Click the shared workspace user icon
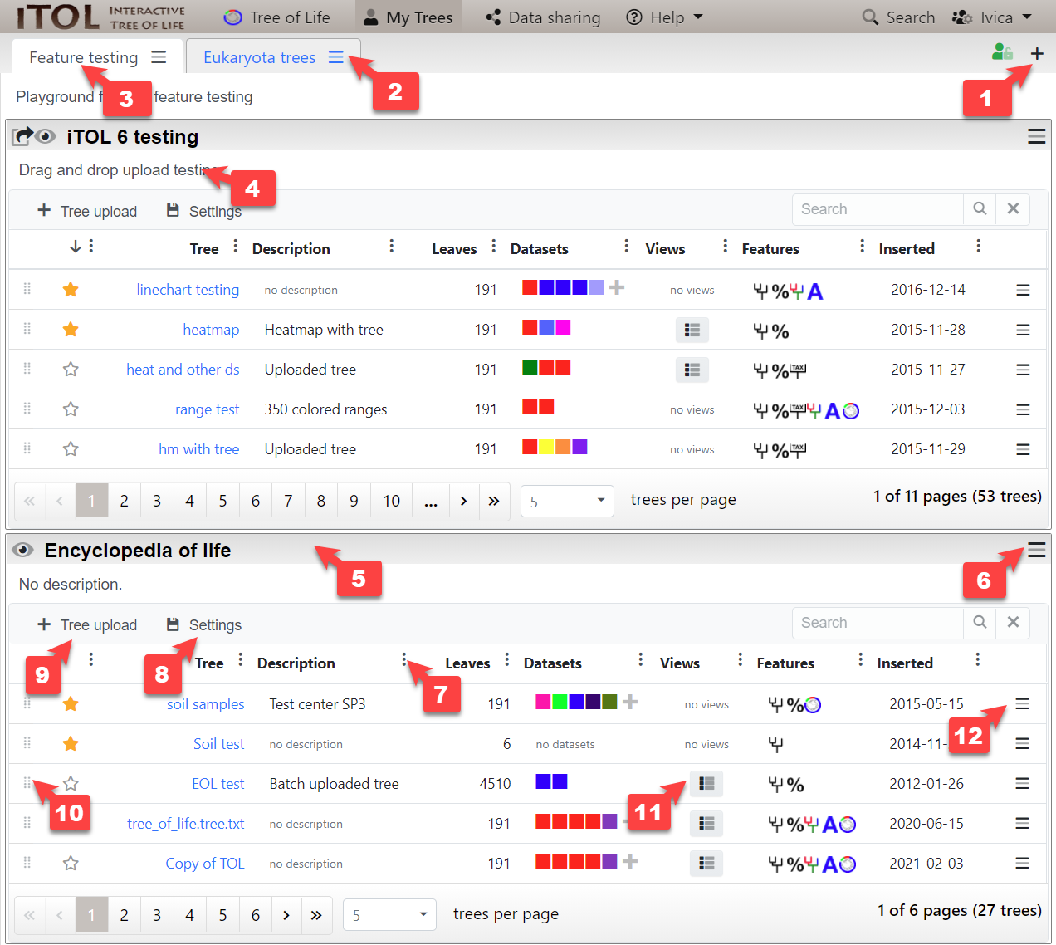Screen dimensions: 1056x945 pos(1002,52)
